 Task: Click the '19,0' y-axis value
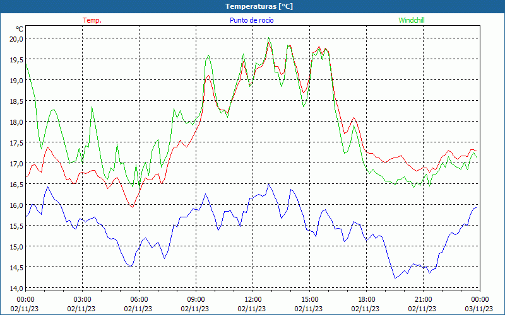[x=17, y=81]
